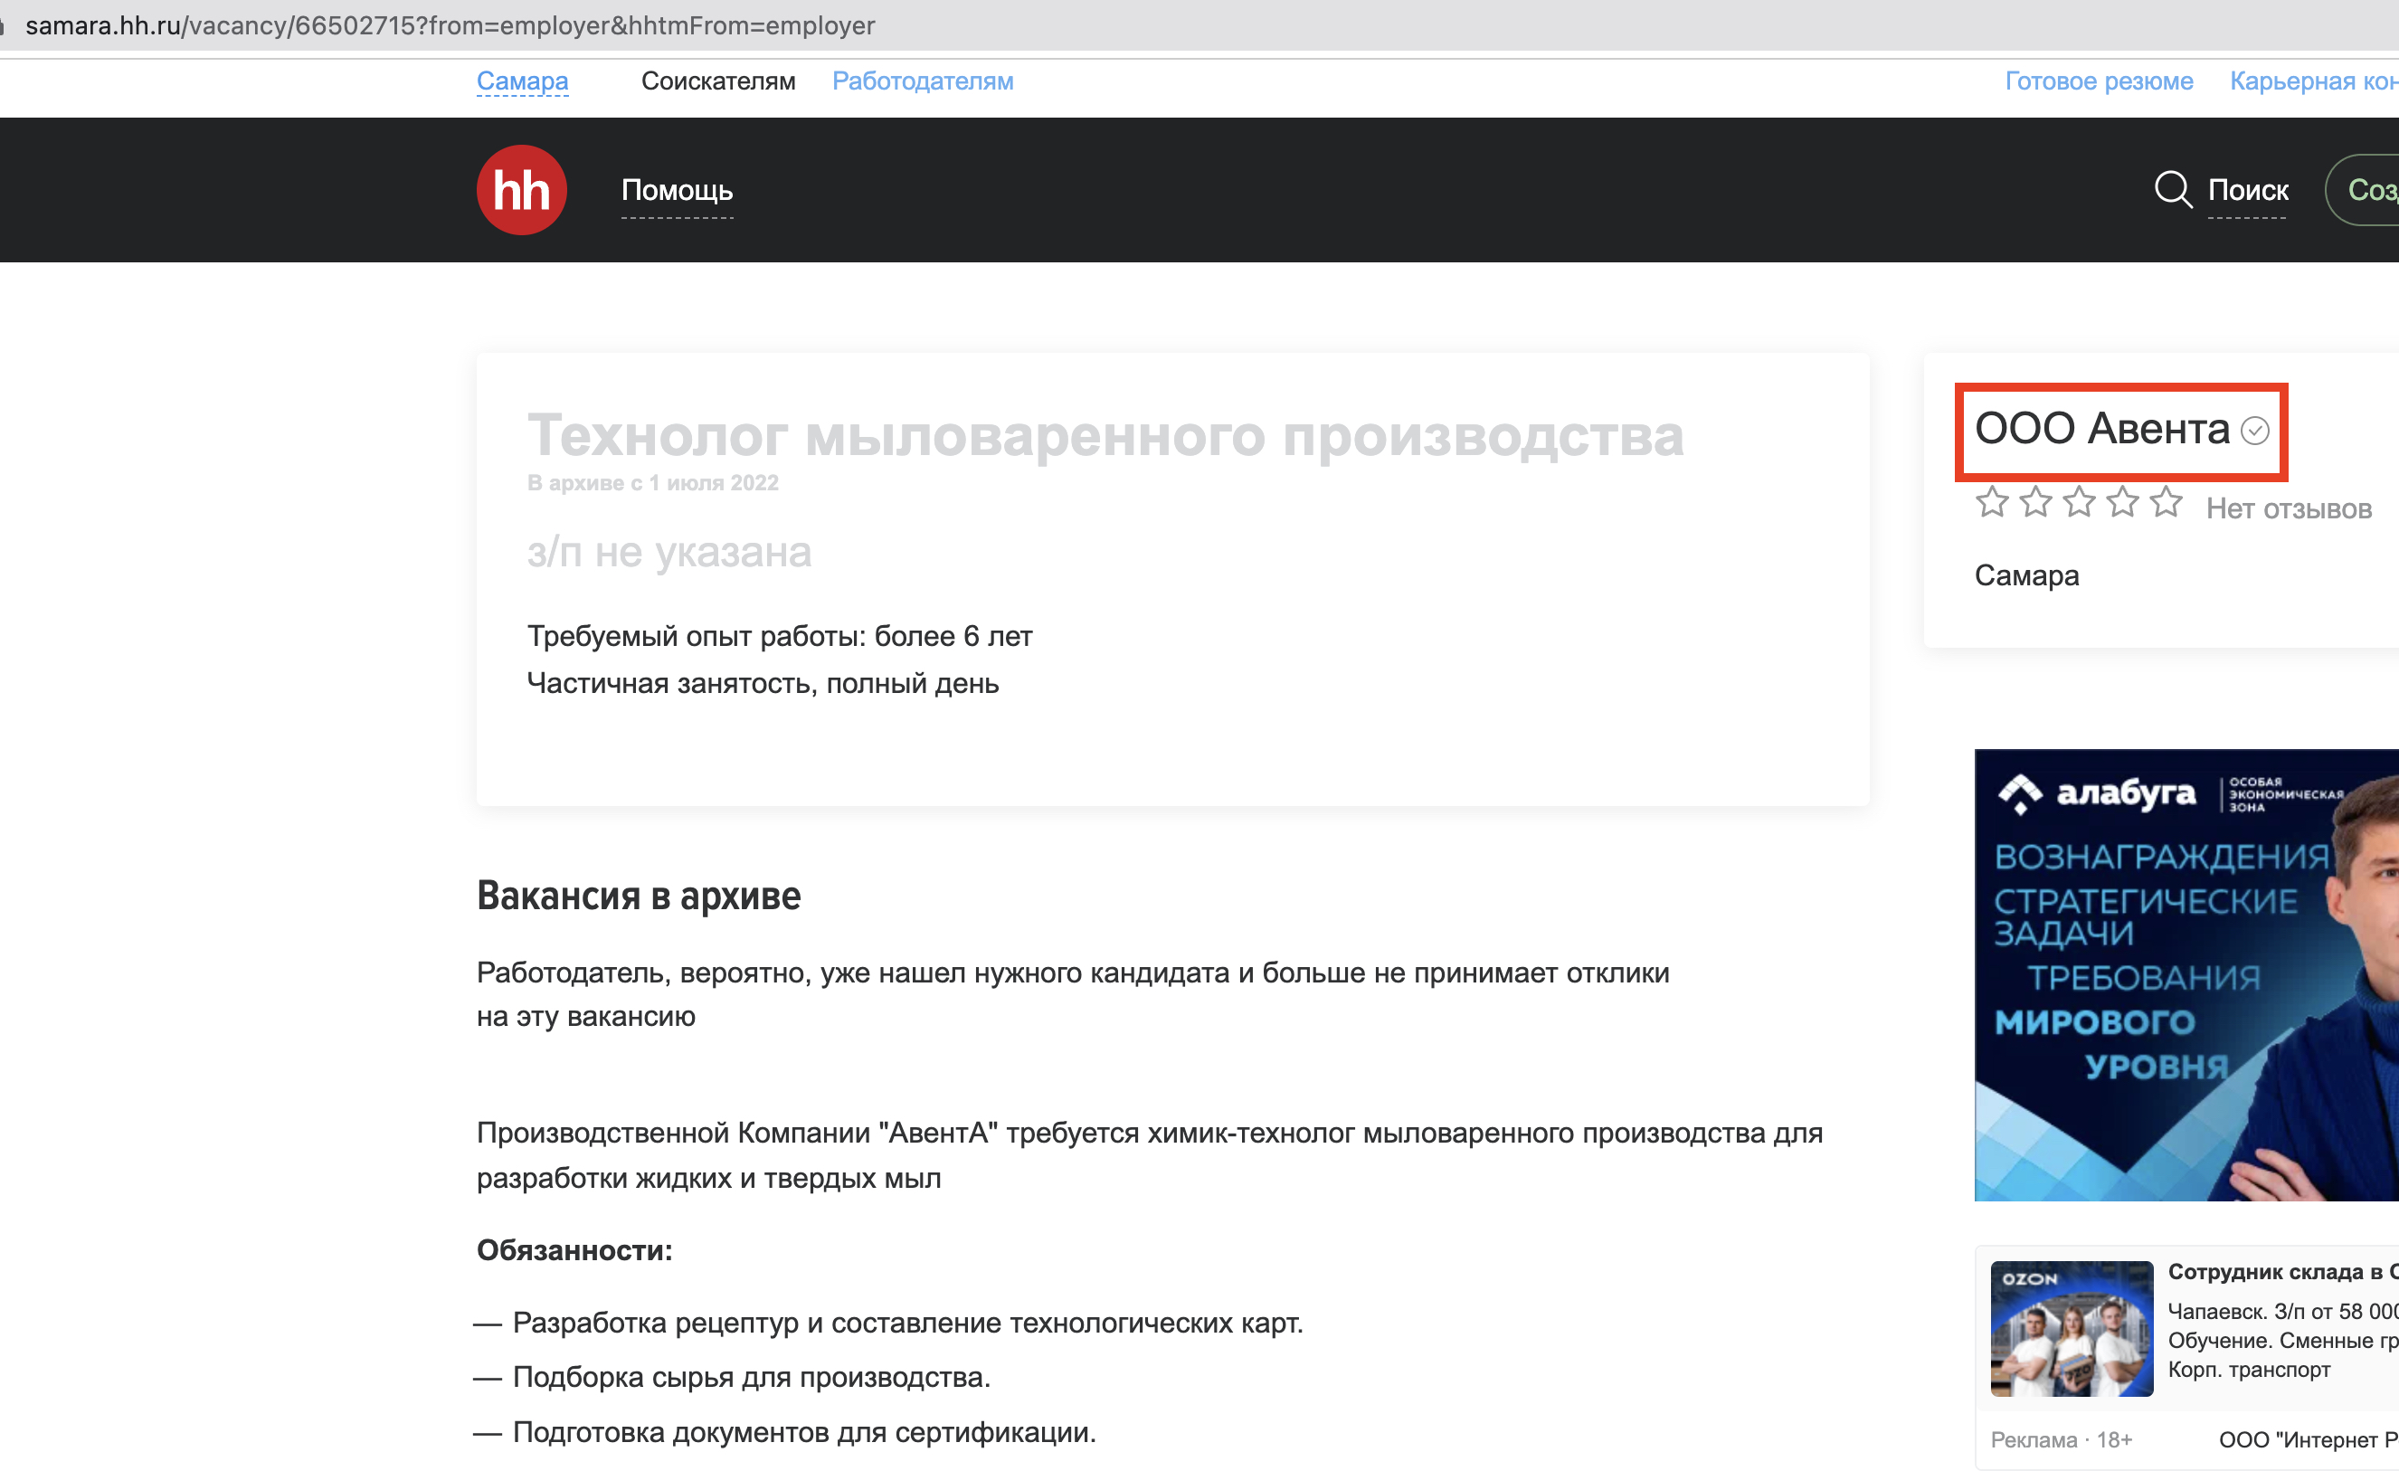Click the Алабуга logo in banner
The image size is (2399, 1471).
click(x=2097, y=793)
